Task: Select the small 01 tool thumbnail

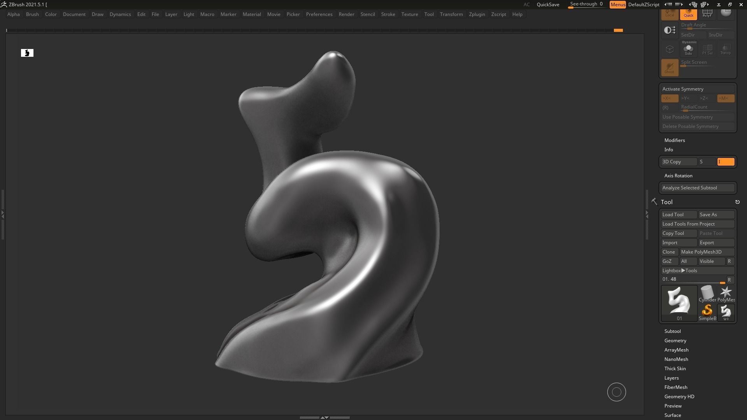Action: (x=726, y=312)
